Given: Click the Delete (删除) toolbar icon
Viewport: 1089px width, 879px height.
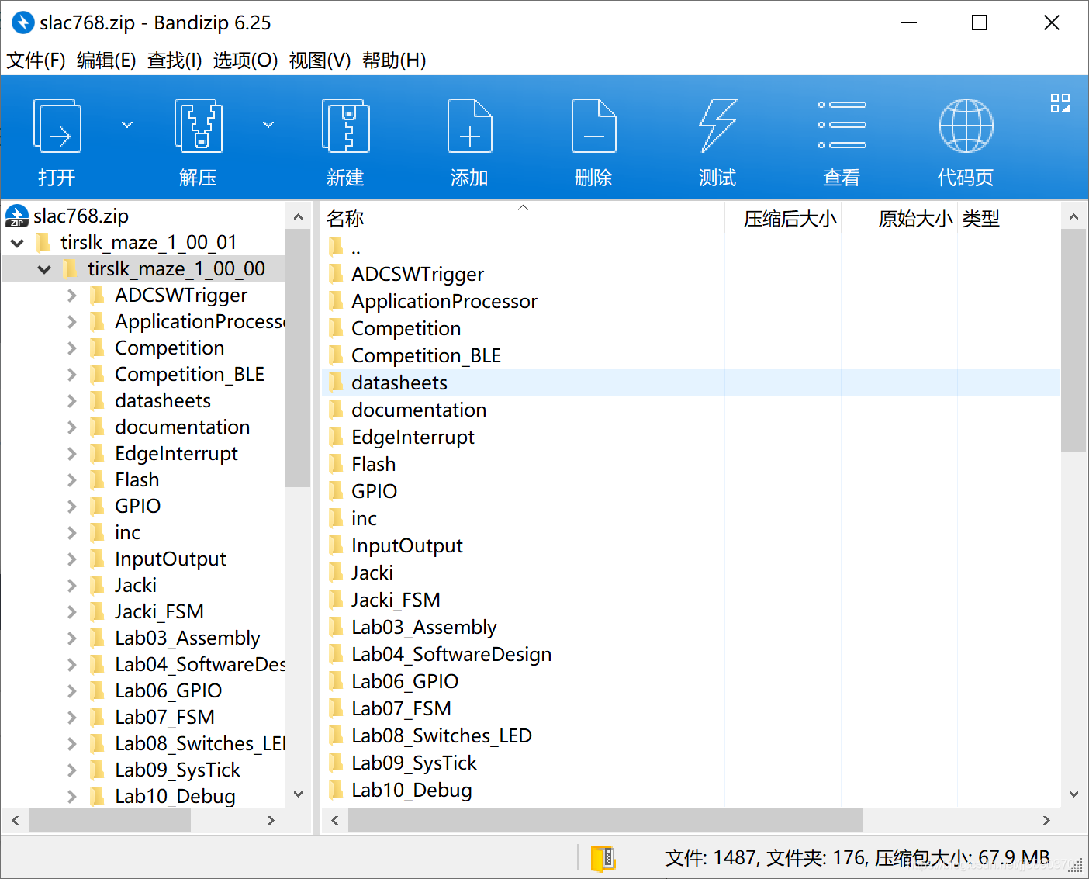Looking at the screenshot, I should pos(593,126).
